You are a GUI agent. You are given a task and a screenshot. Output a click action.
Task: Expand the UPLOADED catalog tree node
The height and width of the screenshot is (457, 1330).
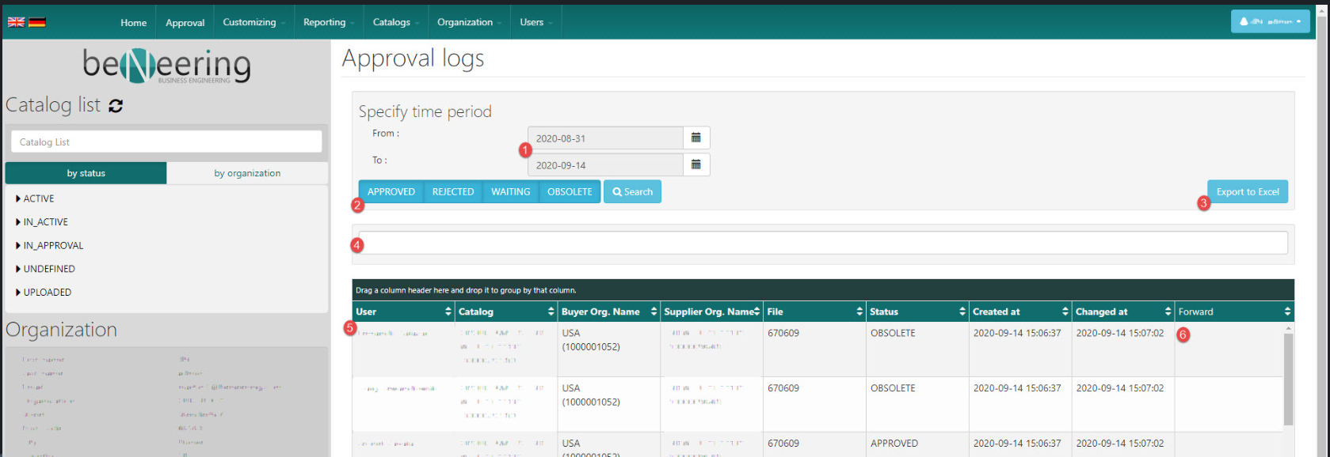(x=18, y=293)
